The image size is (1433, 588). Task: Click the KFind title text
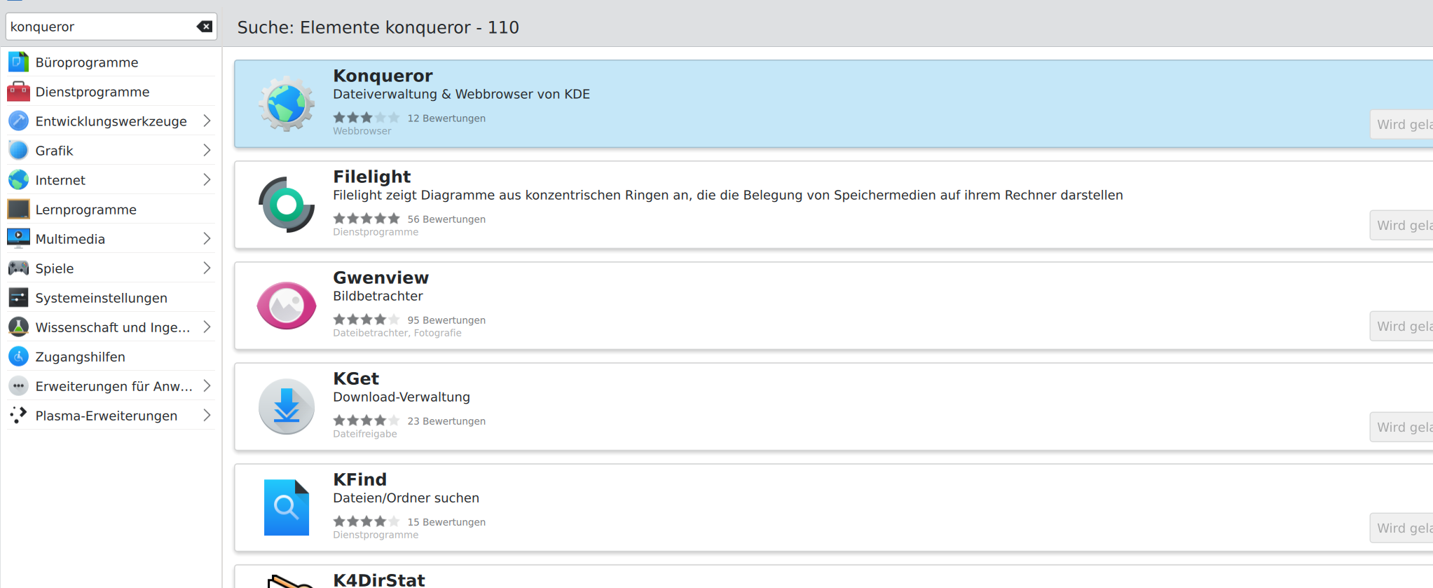[x=360, y=479]
